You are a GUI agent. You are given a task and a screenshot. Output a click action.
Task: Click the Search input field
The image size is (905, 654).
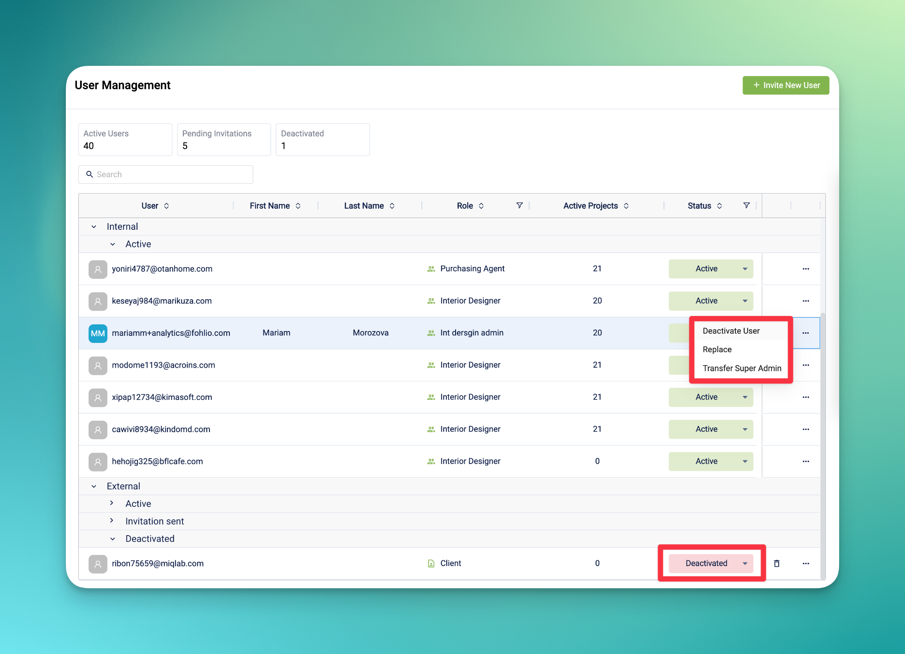(x=166, y=175)
